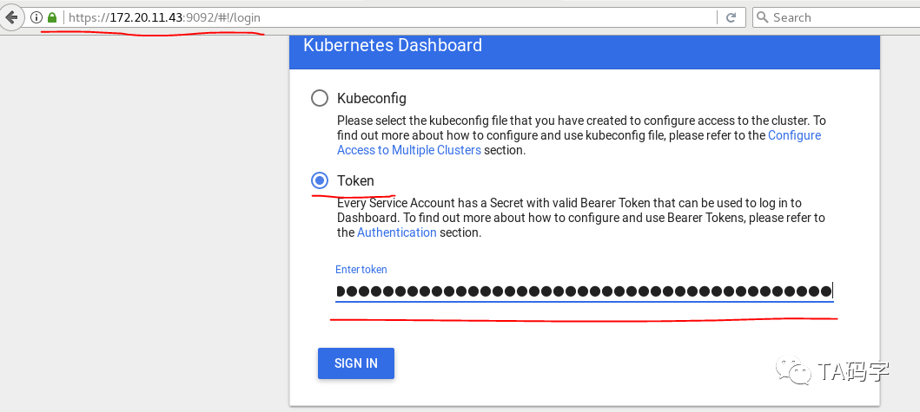The height and width of the screenshot is (412, 920).
Task: Open site information icon in address bar
Action: (x=36, y=17)
